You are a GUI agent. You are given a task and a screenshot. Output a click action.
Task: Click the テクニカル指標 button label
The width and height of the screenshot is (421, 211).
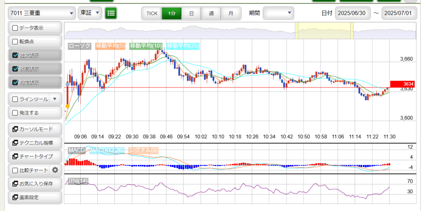[x=36, y=143]
